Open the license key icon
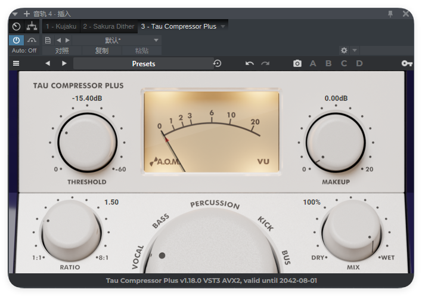 (407, 64)
